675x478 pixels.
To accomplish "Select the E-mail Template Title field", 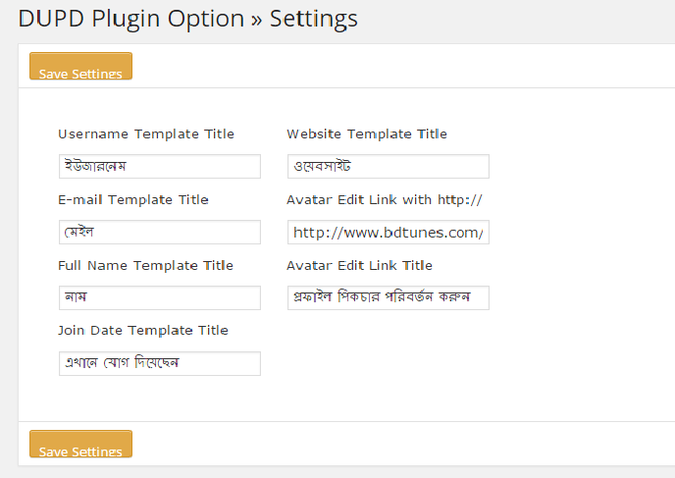I will coord(159,232).
